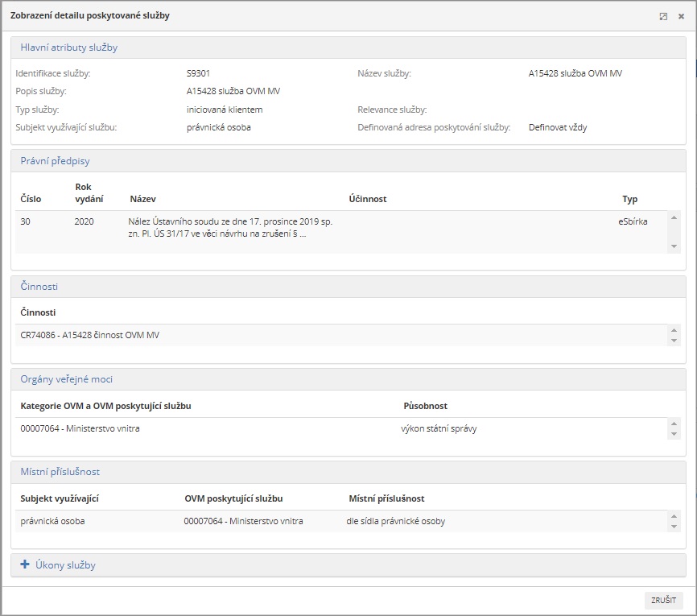Hit down arrow in Místní příslušnost table
697x616 pixels.
pyautogui.click(x=674, y=527)
